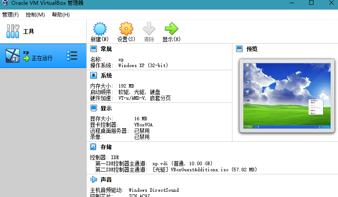Click the Discard (清除) arrow icon

coord(149,28)
